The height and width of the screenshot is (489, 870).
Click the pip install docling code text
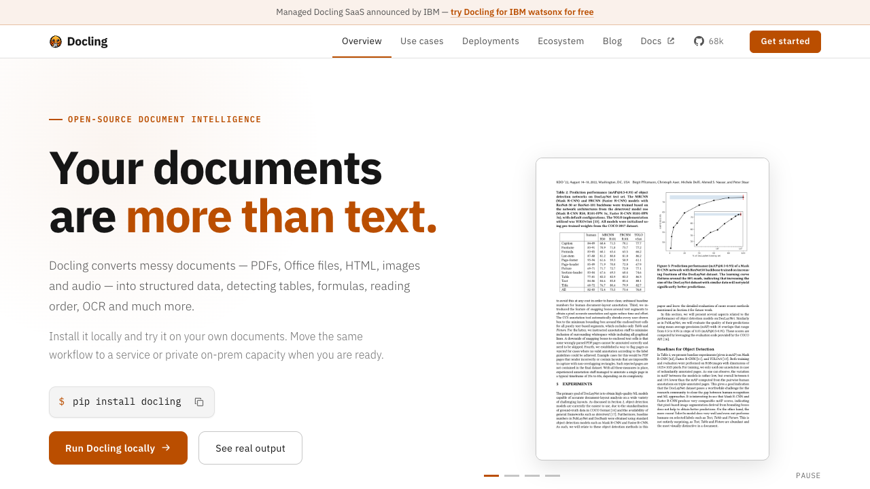pyautogui.click(x=127, y=401)
